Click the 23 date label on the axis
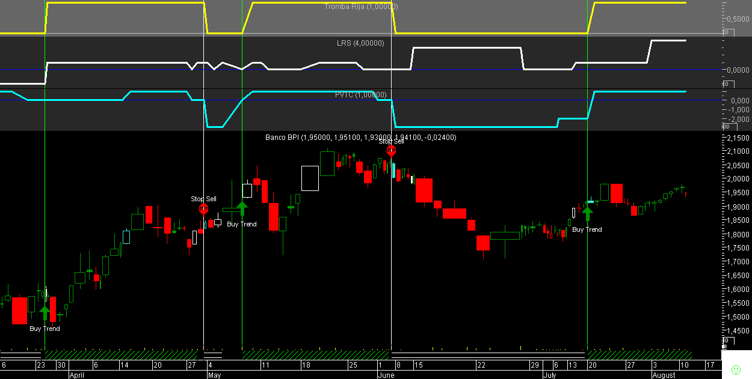Viewport: 752px width, 379px height. (41, 365)
